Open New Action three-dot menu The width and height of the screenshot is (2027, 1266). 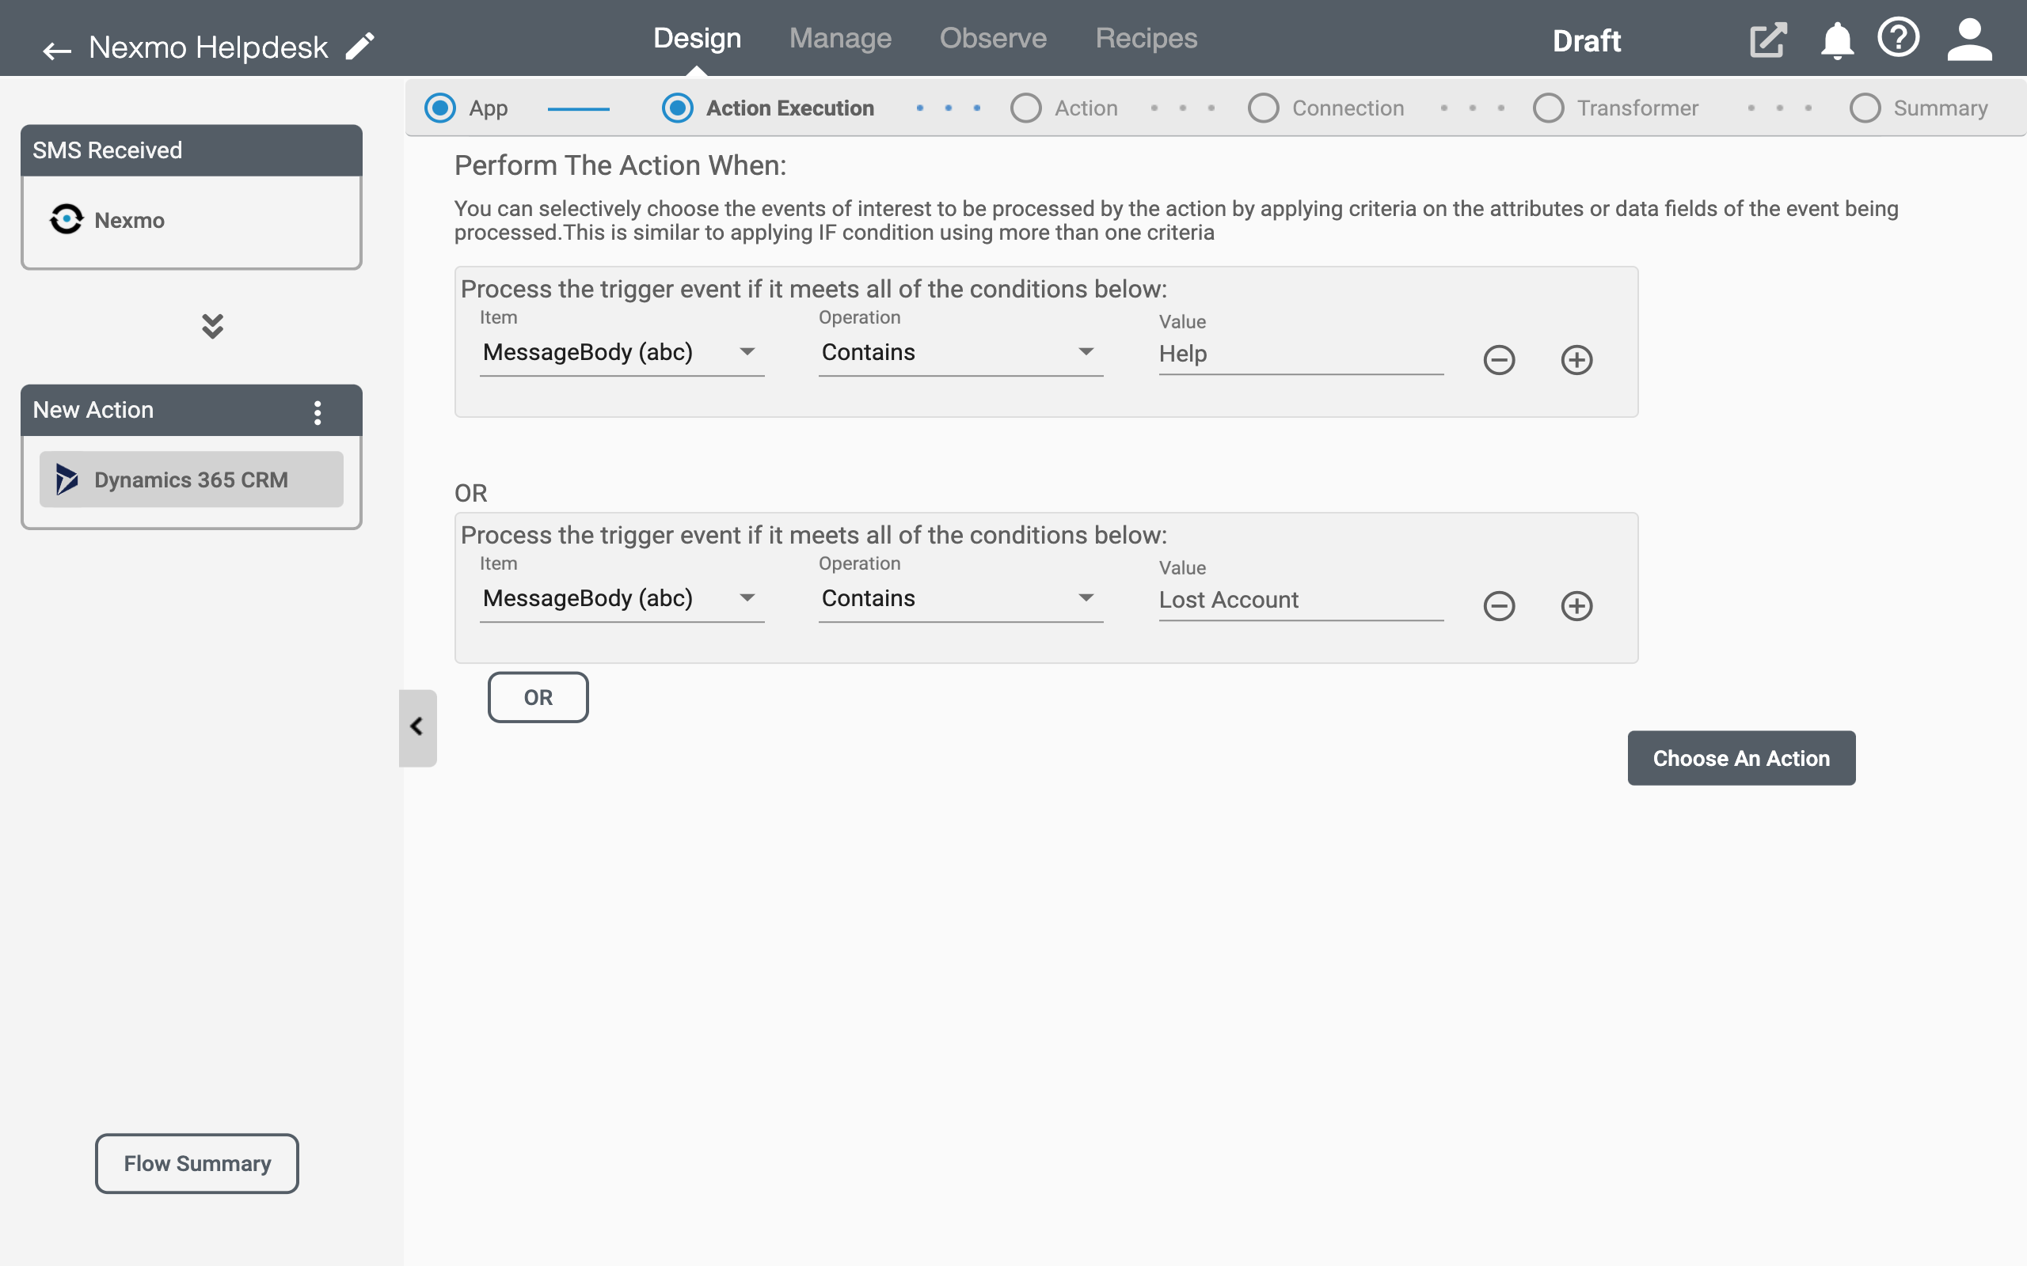pos(318,412)
